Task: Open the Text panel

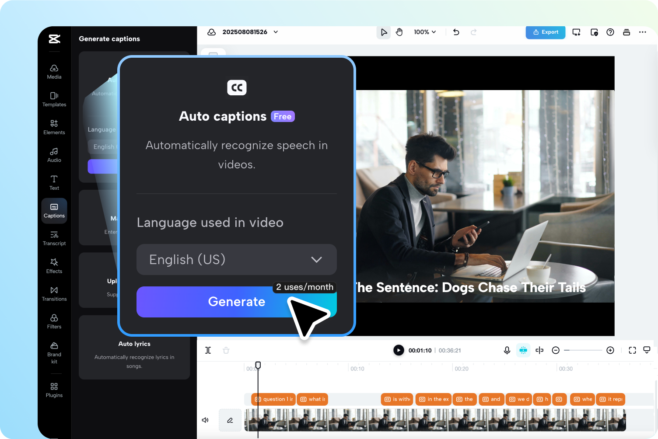Action: 54,183
